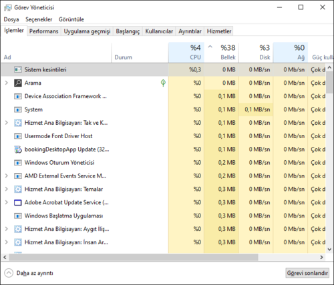Click the Arama magnifier process icon
334x285 pixels.
18,83
